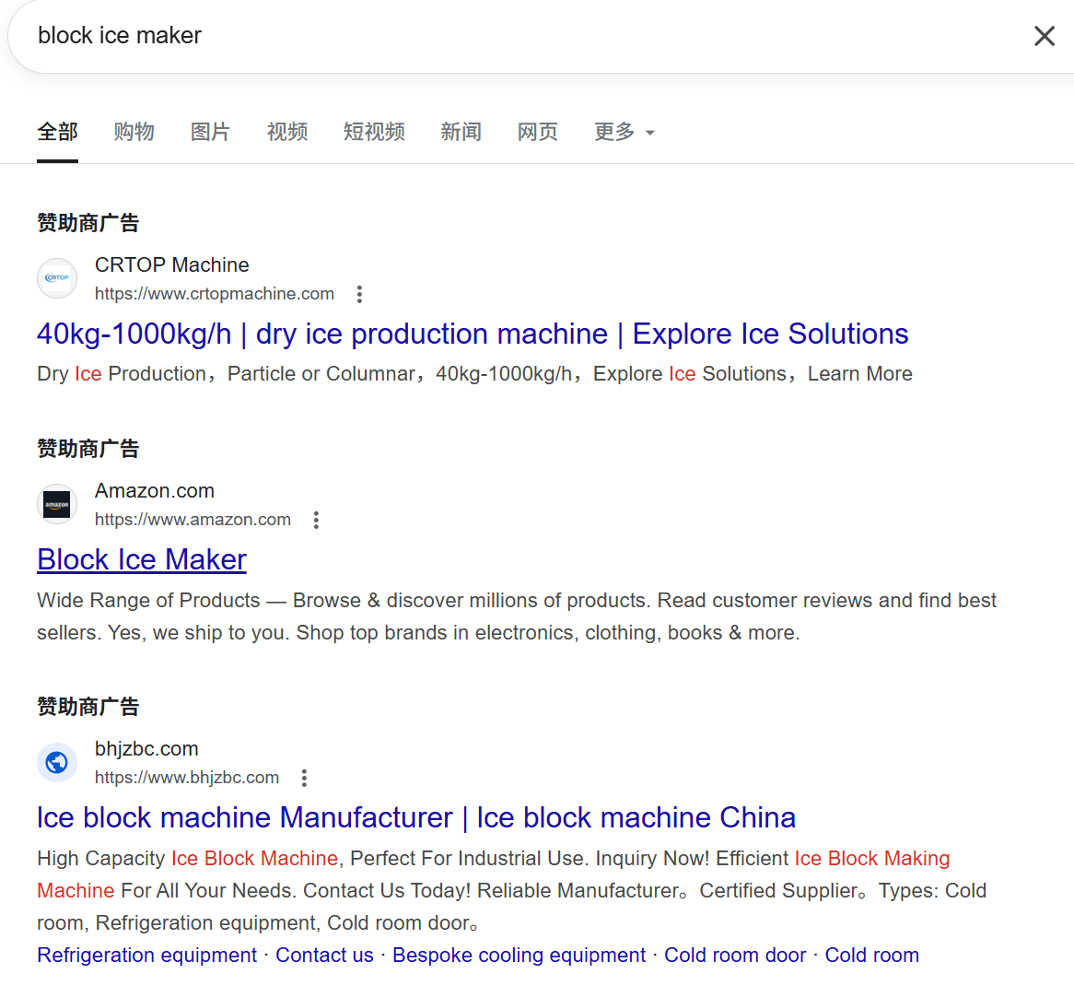
Task: Follow the 'Contact us' sitelink
Action: tap(324, 956)
